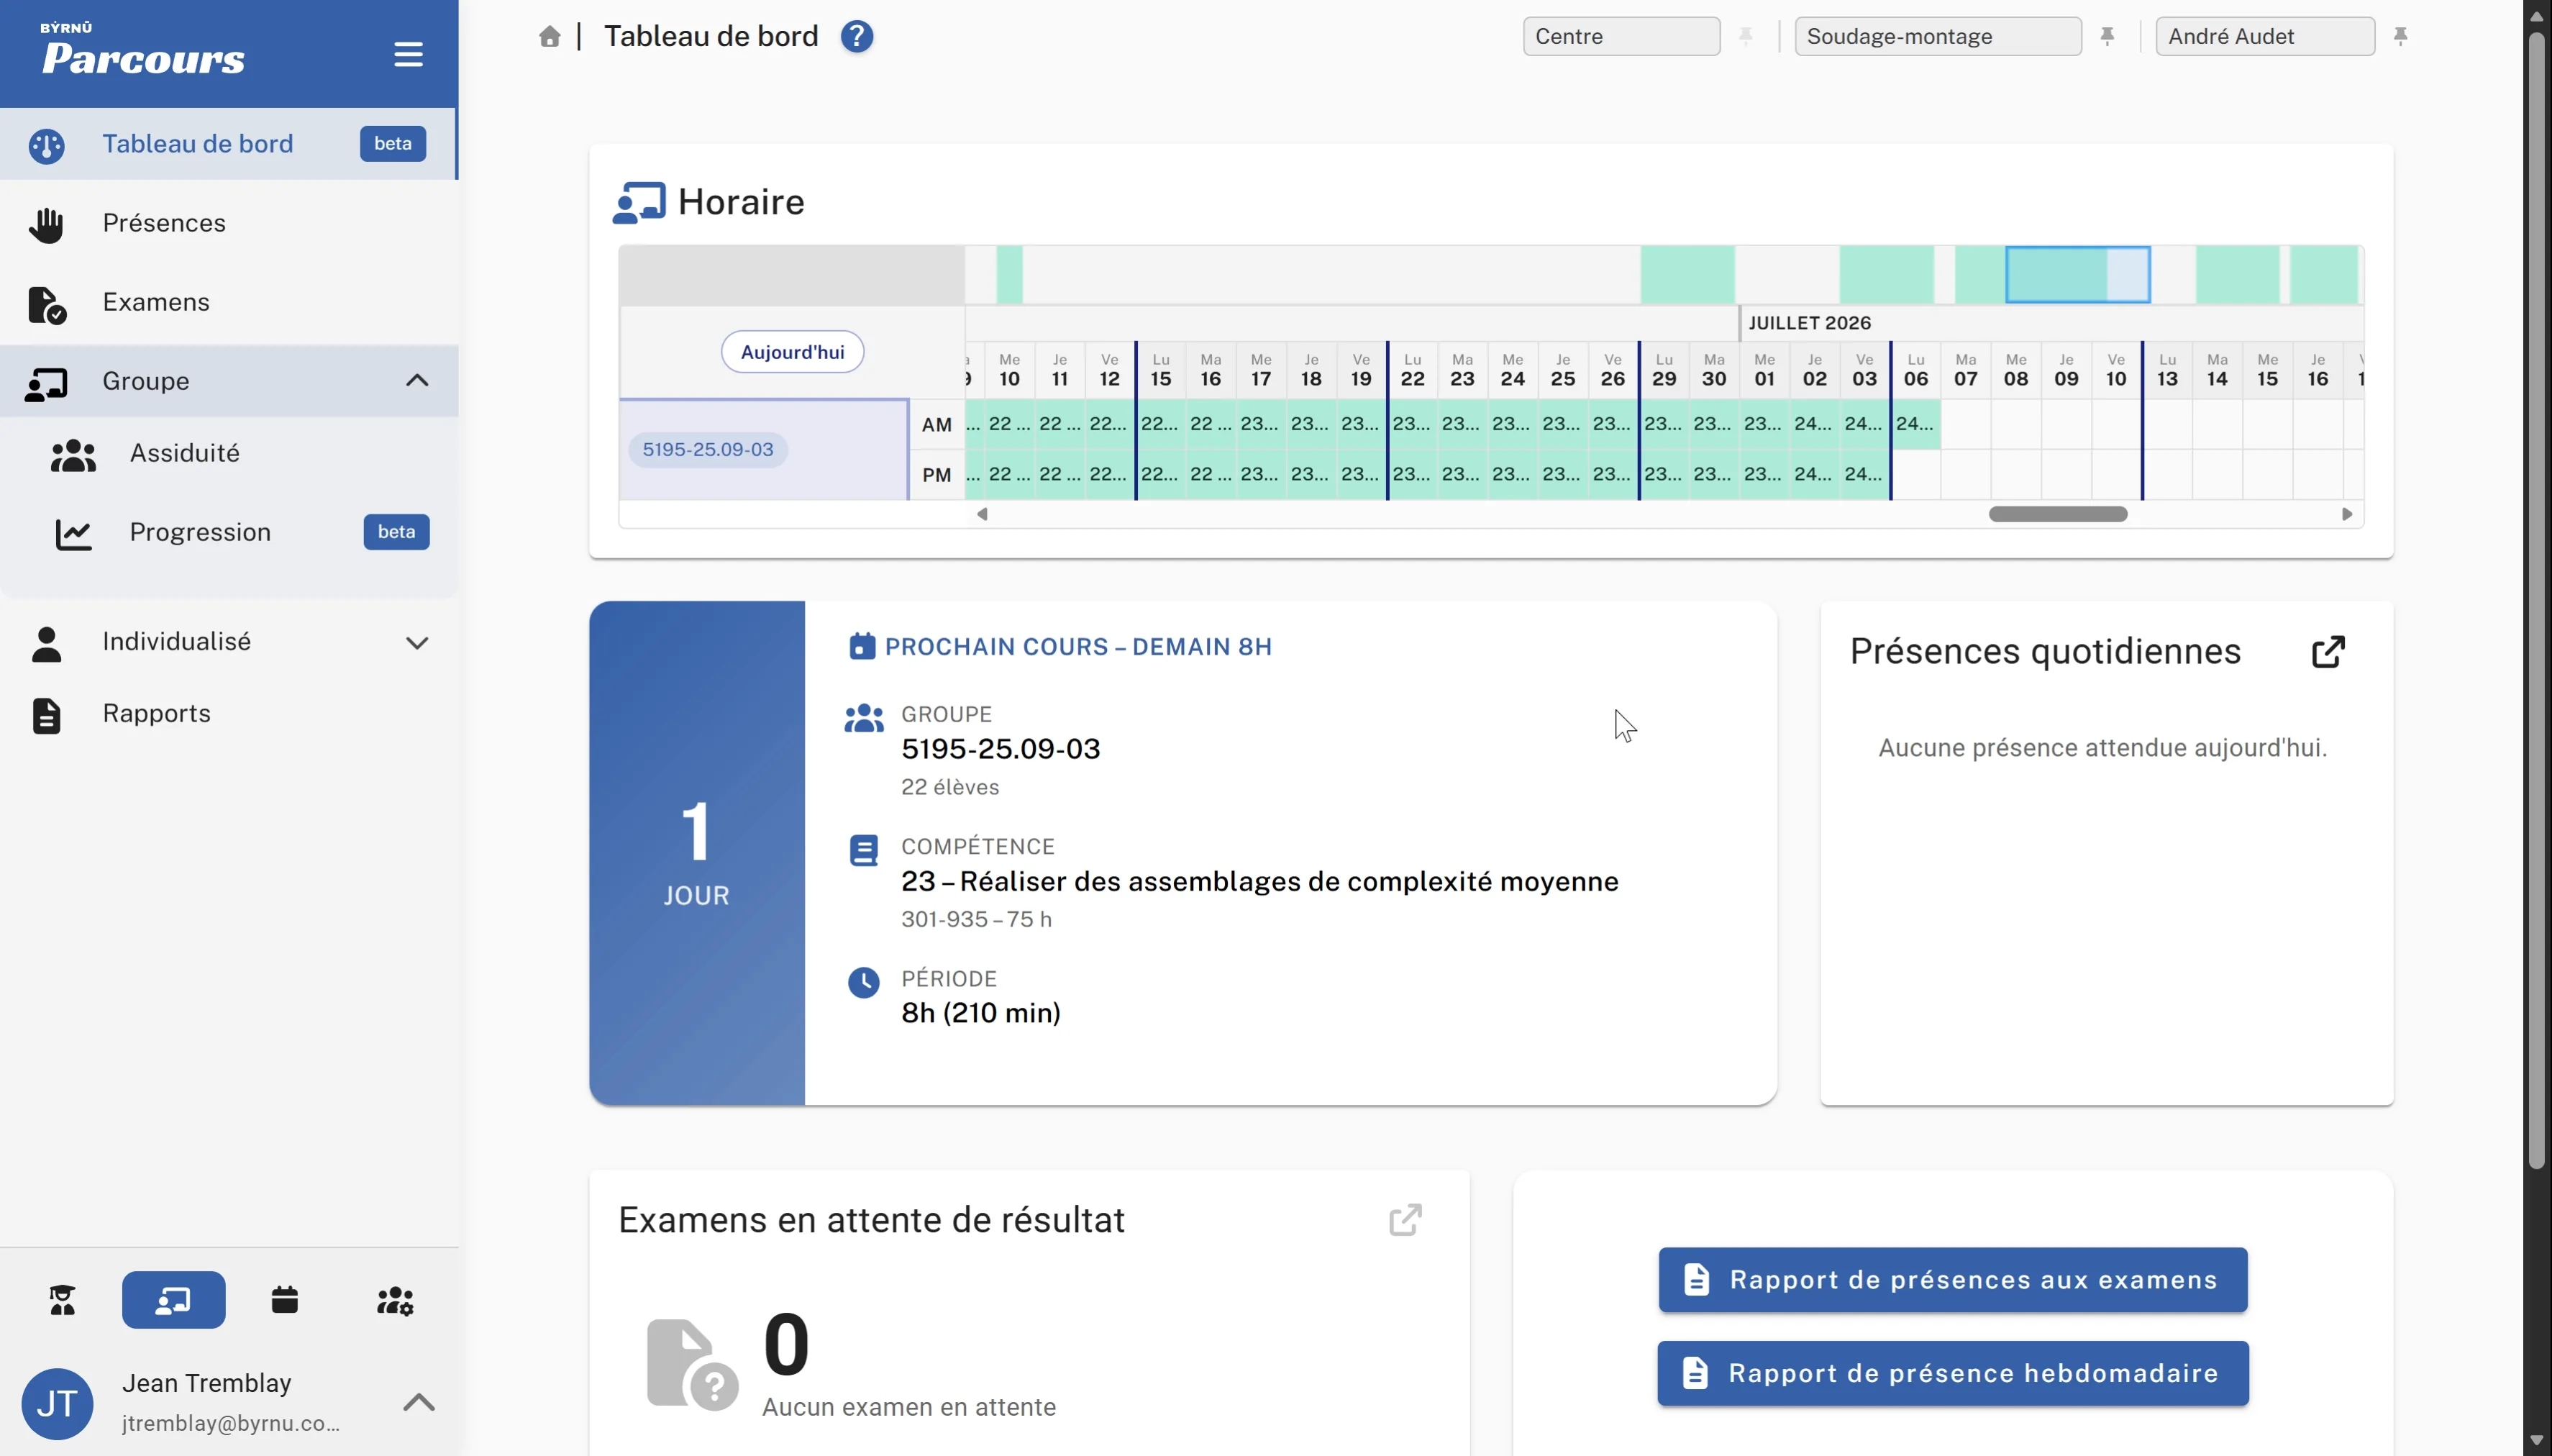The image size is (2552, 1456).
Task: Click the 1 JOUR countdown panel
Action: (x=697, y=853)
